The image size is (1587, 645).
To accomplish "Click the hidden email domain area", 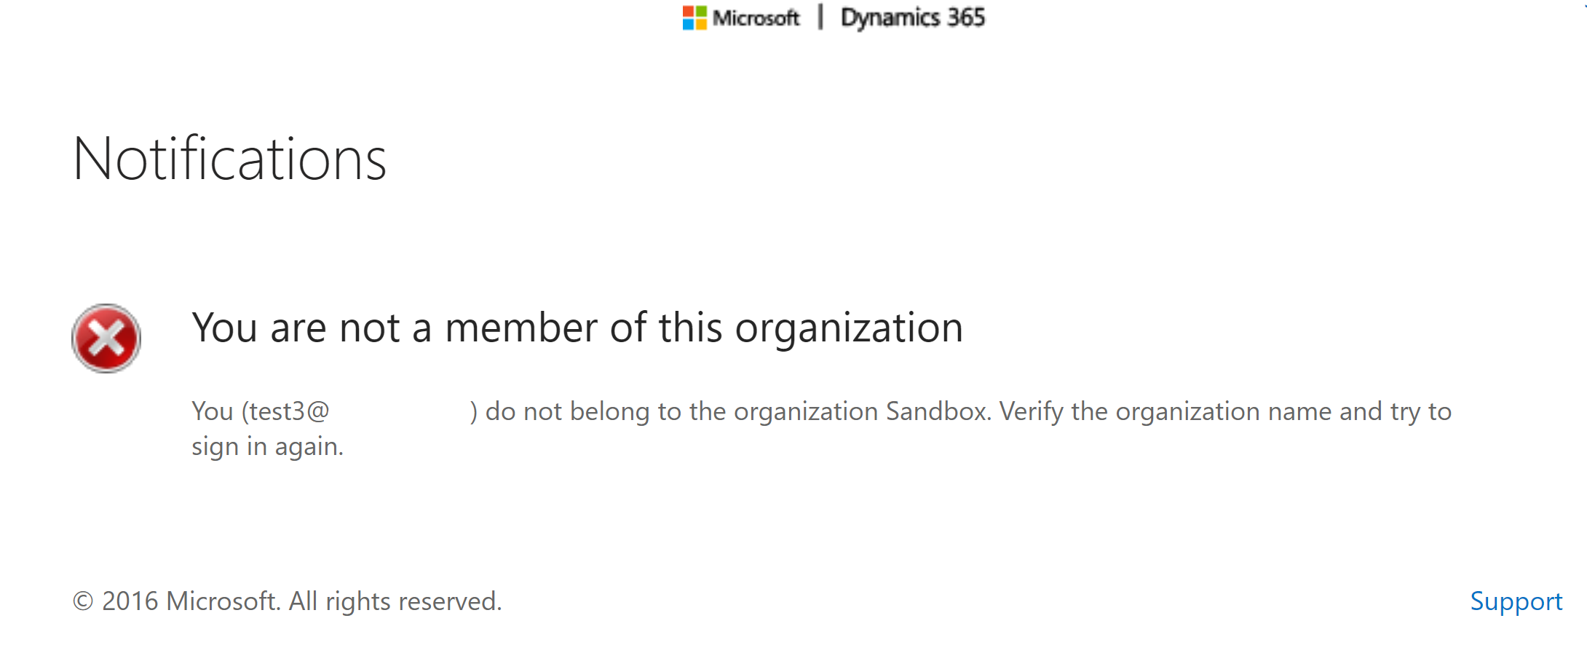I will (x=399, y=411).
